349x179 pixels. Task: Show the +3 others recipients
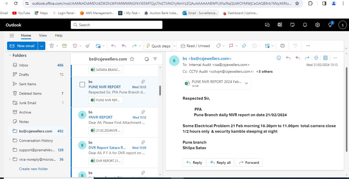(x=264, y=71)
